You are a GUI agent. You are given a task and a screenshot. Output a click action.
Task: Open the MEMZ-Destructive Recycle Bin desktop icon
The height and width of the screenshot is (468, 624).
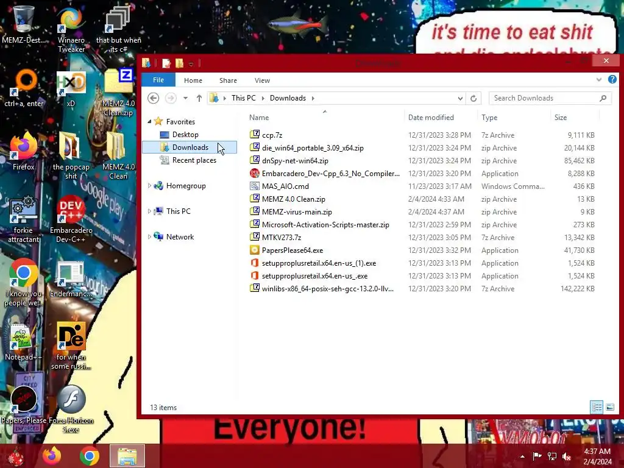point(24,24)
